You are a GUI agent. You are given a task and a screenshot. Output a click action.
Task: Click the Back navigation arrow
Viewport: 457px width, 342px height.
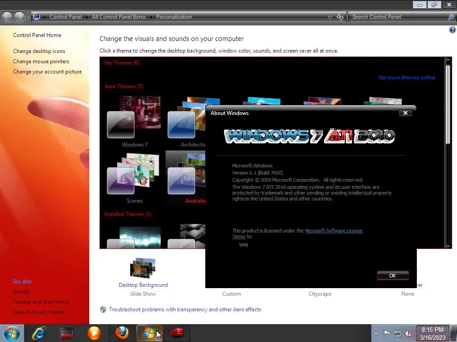(x=7, y=17)
